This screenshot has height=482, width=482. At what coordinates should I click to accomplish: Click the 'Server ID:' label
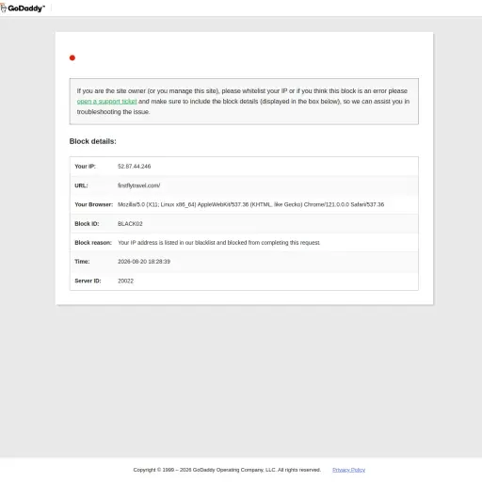point(88,281)
